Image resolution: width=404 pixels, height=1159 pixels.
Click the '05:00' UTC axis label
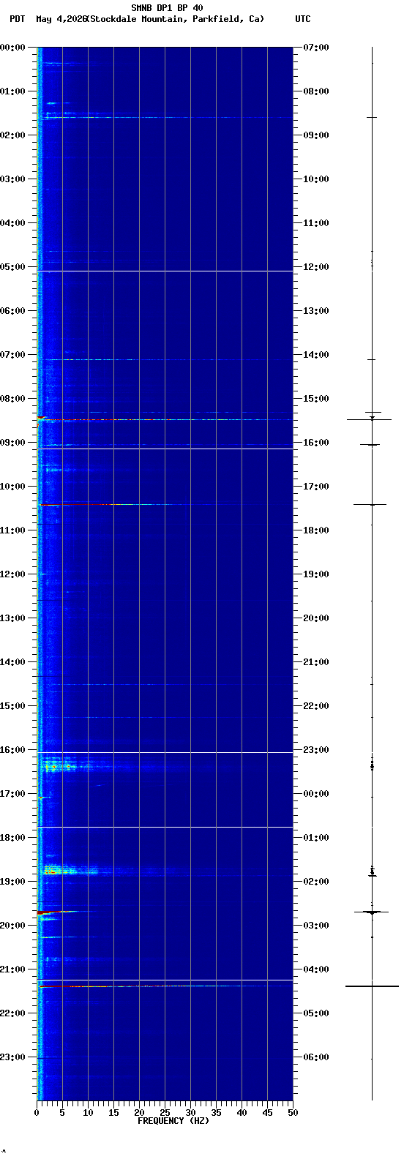coord(316,1013)
